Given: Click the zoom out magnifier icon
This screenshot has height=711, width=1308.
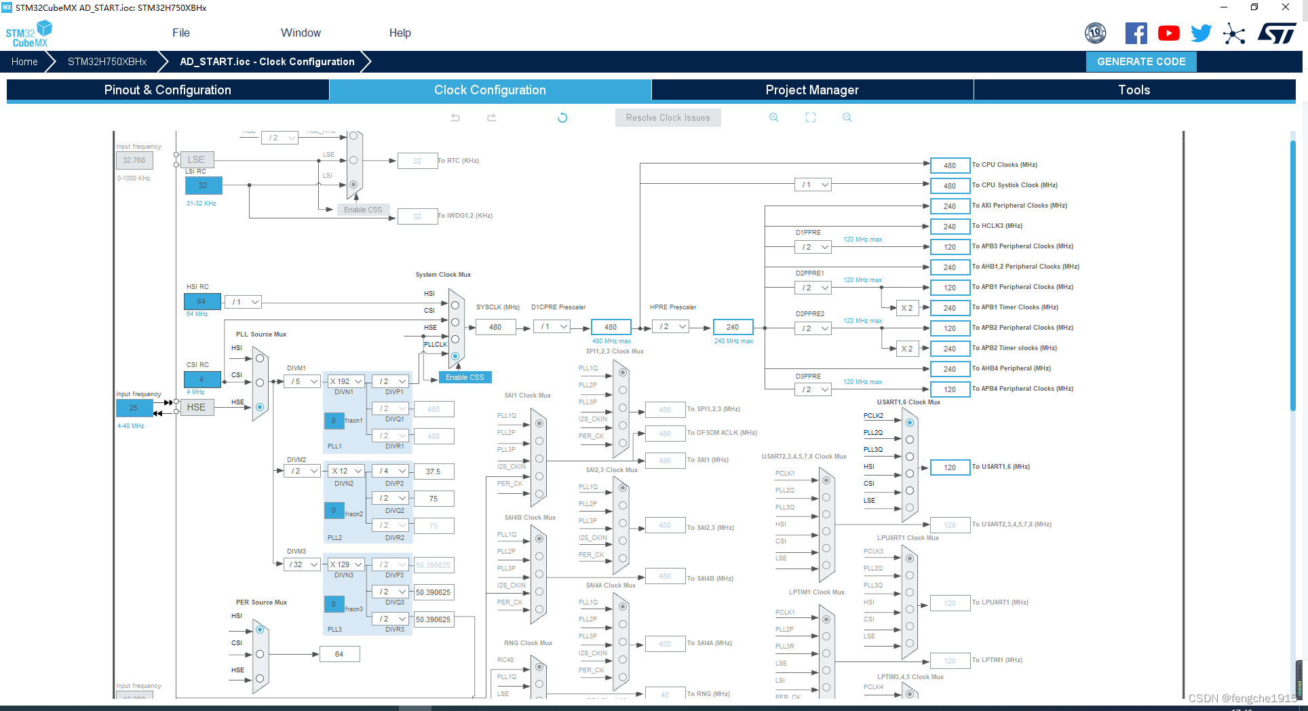Looking at the screenshot, I should tap(847, 117).
